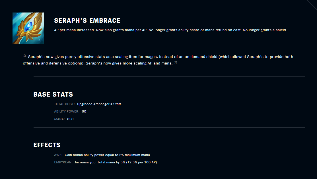Click the Empyrean total mana description
Viewport: 317px width, 179px height.
116,162
